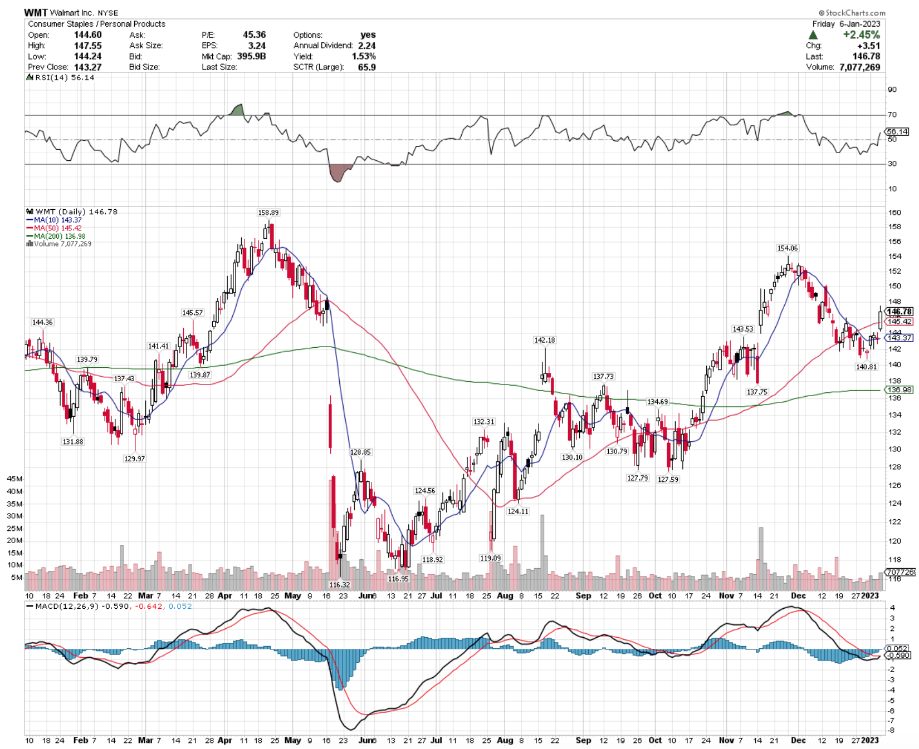Click the Low value 144.24
Screen dimensions: 919x749
pyautogui.click(x=88, y=56)
